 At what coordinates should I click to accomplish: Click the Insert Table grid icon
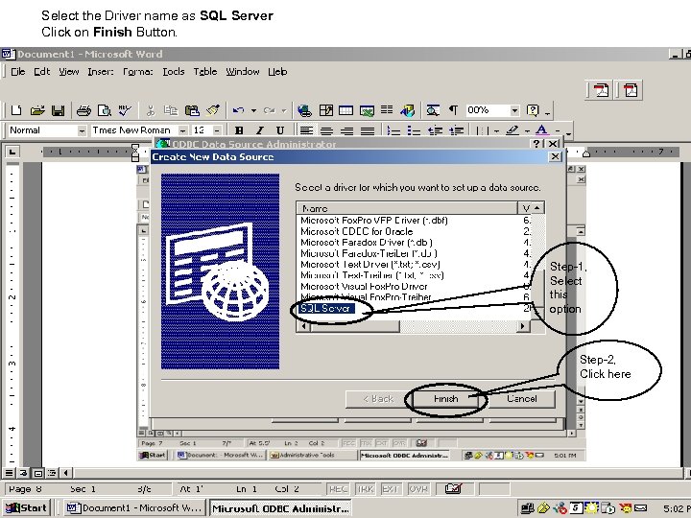tap(345, 110)
